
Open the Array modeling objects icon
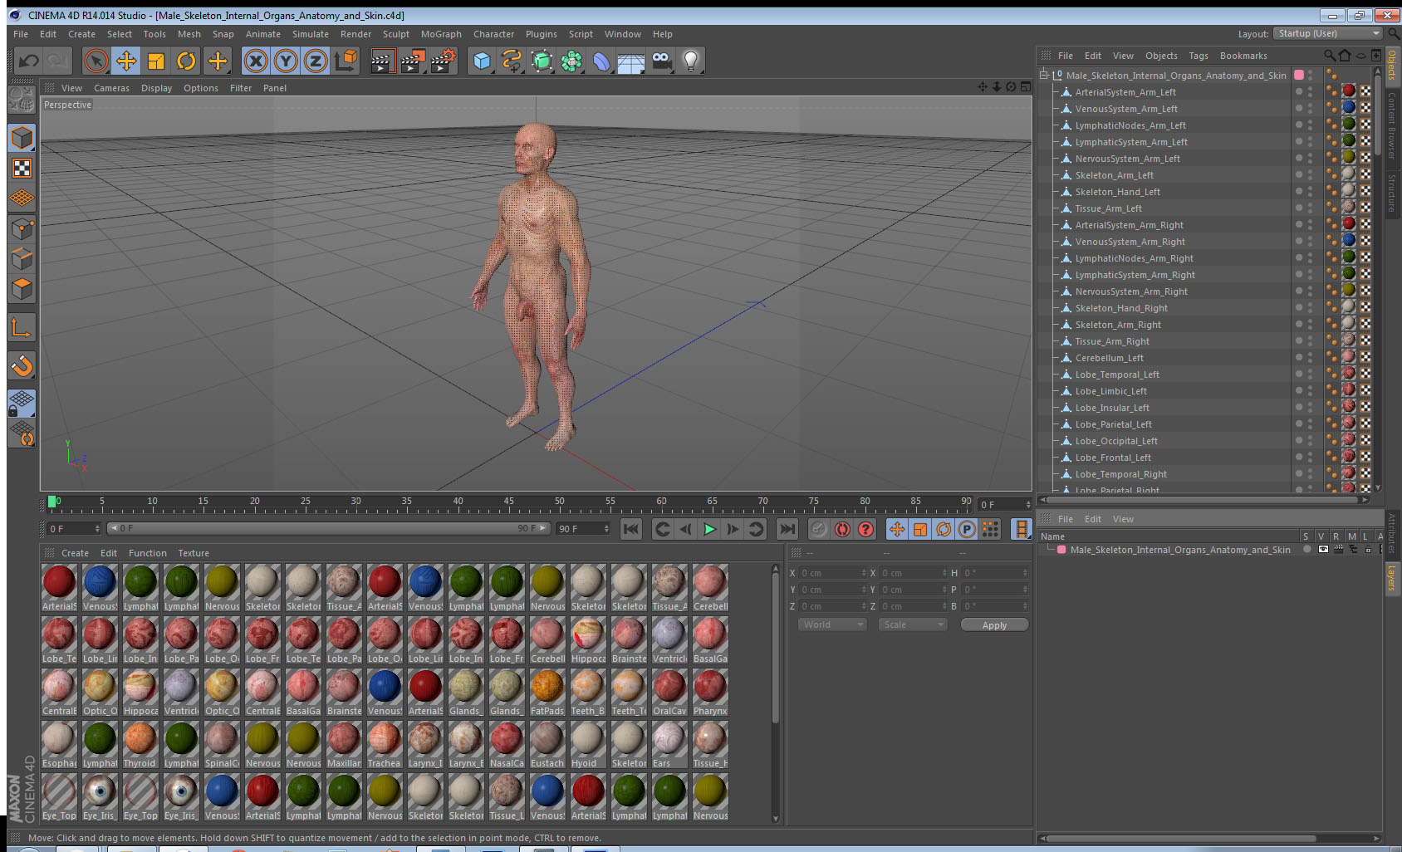pos(571,61)
